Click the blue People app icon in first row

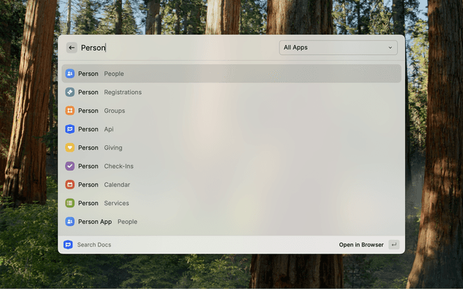[x=70, y=74]
